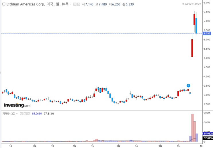Toggle main series visibility eye icon
The width and height of the screenshot is (213, 148).
tap(75, 4)
